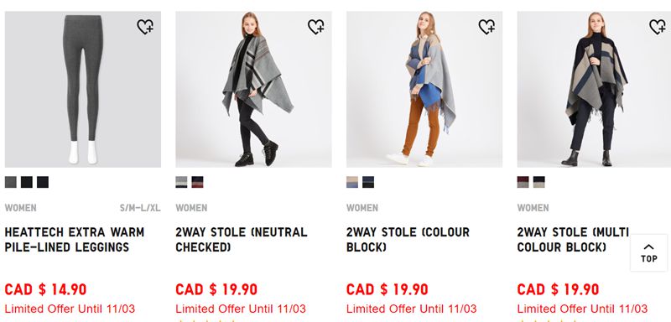Favorite the Colour Block stole via heart icon
The width and height of the screenshot is (671, 322).
tap(486, 27)
